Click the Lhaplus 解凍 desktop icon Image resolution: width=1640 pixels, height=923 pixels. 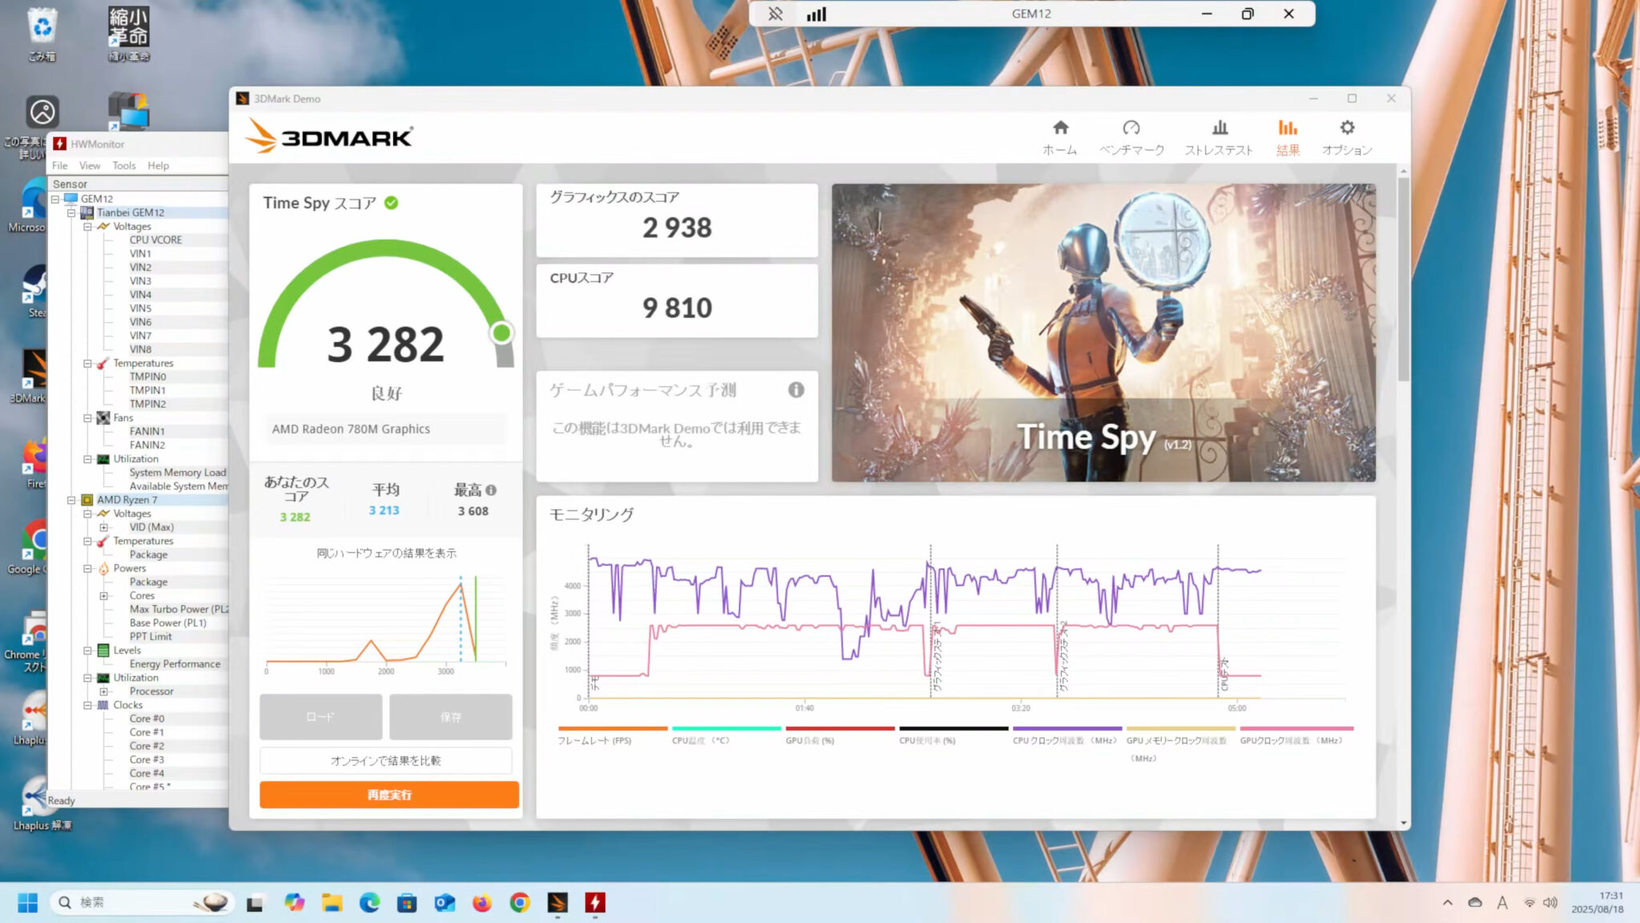[x=40, y=804]
